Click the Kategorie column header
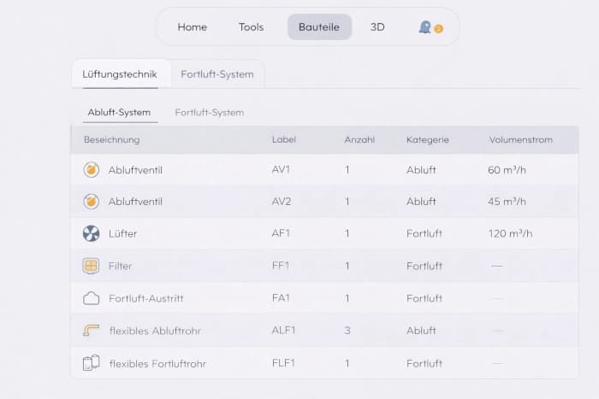Viewport: 599px width, 399px height. 428,139
